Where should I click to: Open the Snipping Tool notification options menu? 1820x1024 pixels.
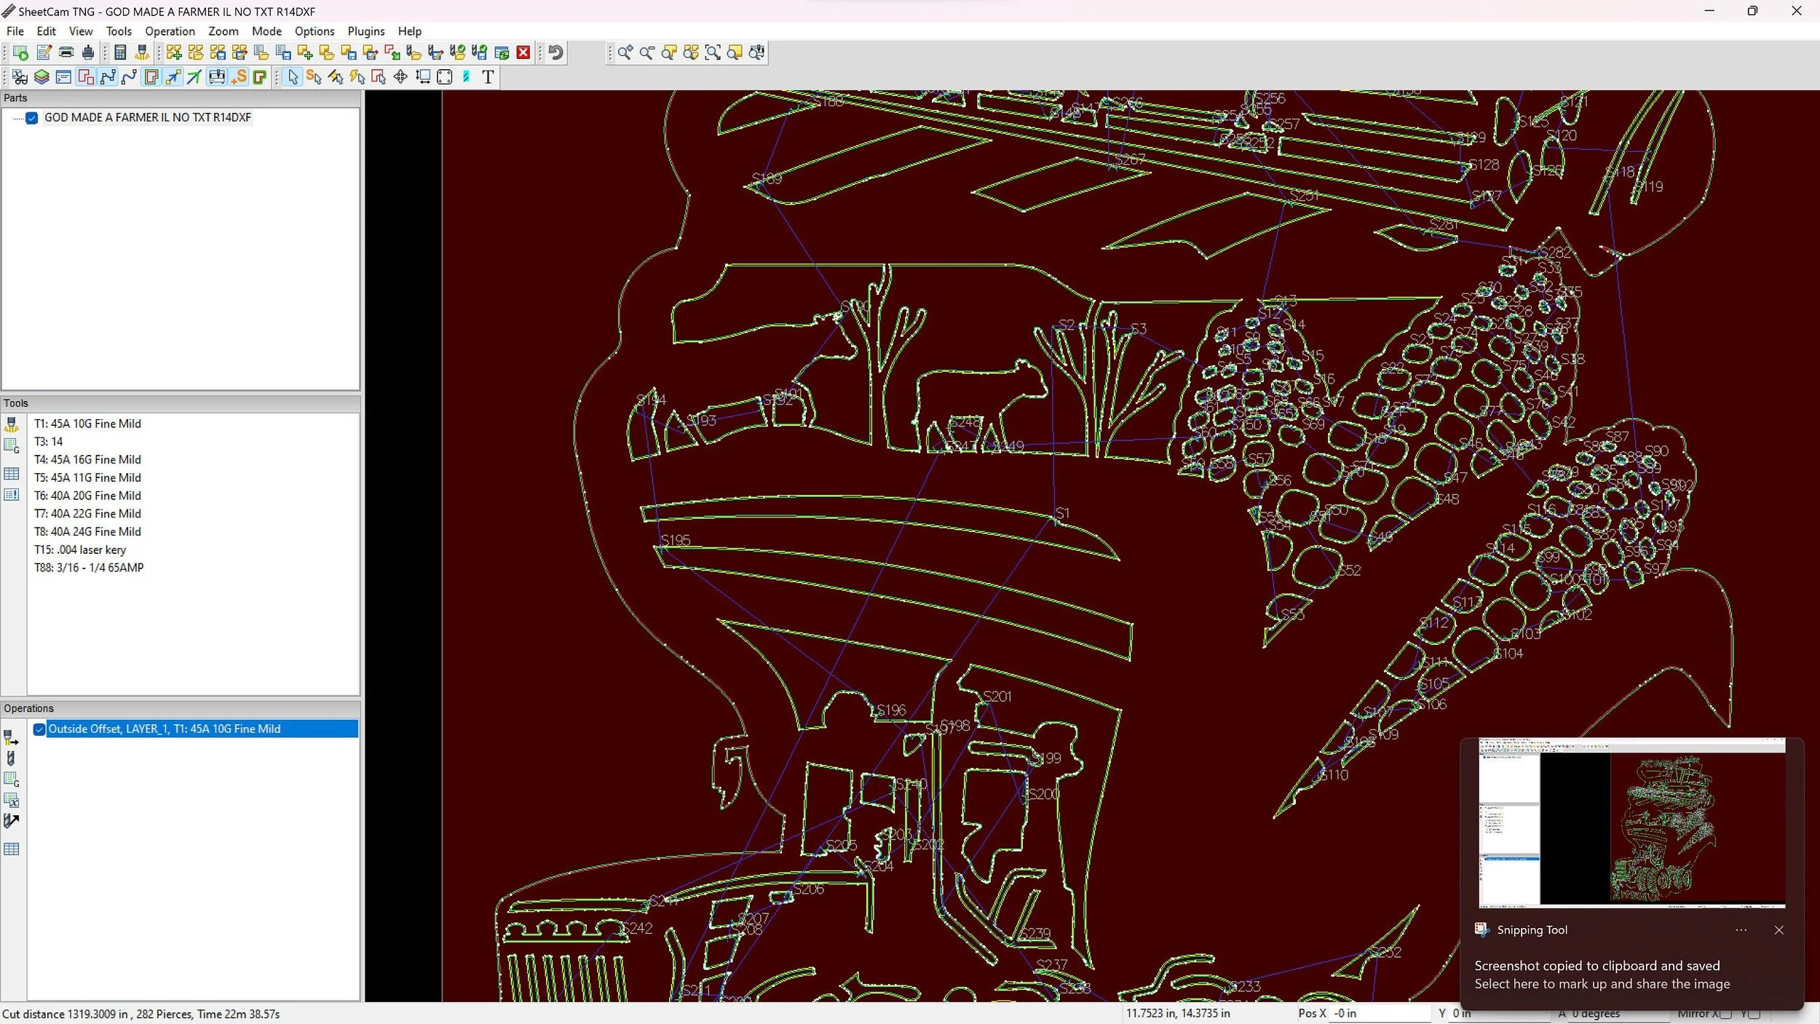tap(1741, 930)
